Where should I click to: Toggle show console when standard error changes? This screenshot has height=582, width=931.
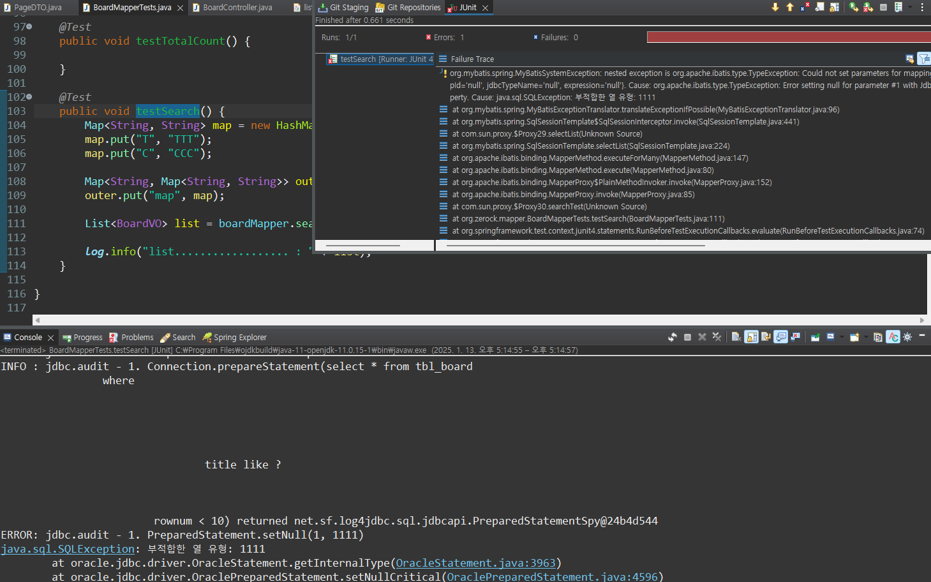coord(795,337)
